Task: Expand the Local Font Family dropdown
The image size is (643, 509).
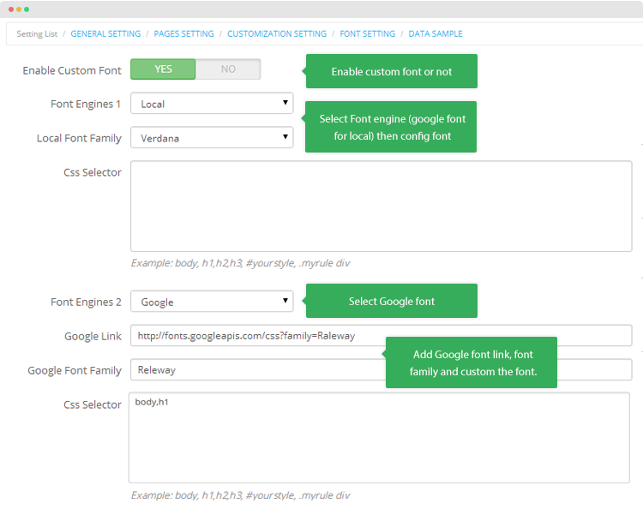Action: [212, 137]
